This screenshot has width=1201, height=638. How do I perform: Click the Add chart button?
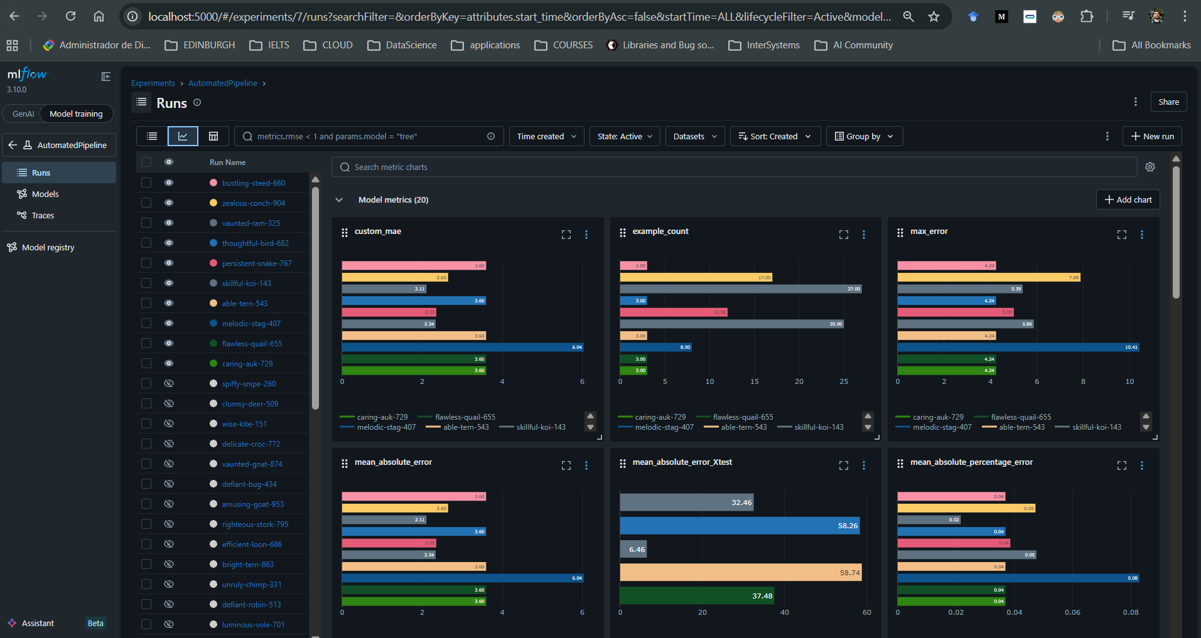point(1128,199)
